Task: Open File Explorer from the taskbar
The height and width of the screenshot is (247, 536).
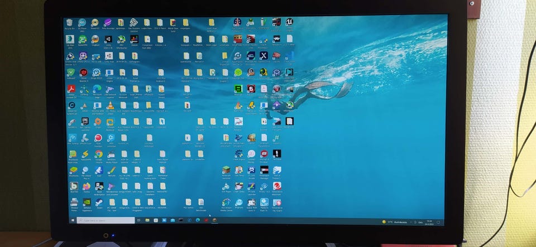Action: pos(147,220)
